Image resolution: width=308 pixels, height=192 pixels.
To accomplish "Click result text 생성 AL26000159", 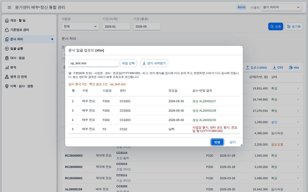I will pyautogui.click(x=204, y=120).
